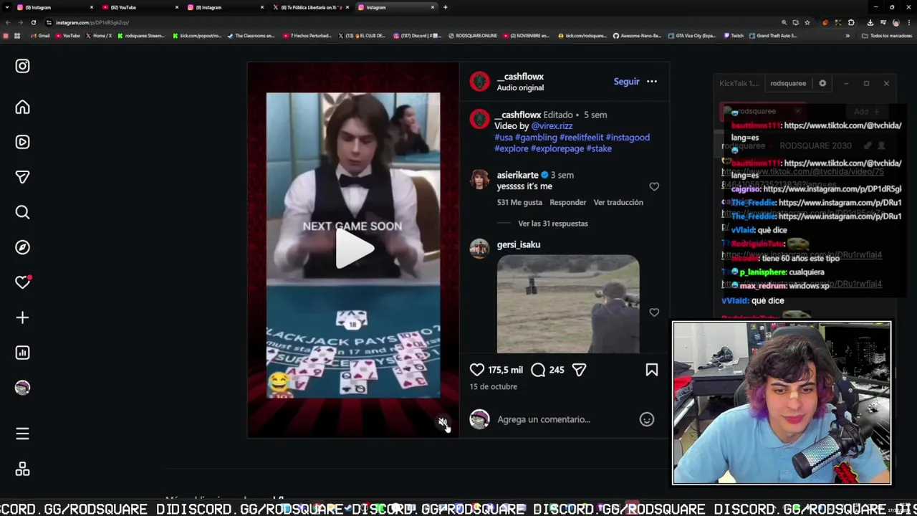Go to Instagram Home via house icon
This screenshot has height=516, width=917.
[x=22, y=107]
